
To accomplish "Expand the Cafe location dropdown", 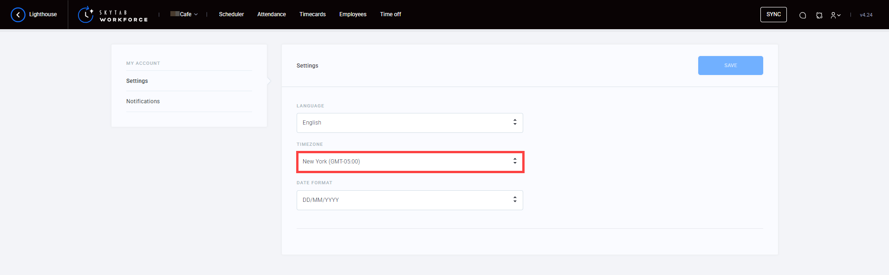I will (x=185, y=14).
